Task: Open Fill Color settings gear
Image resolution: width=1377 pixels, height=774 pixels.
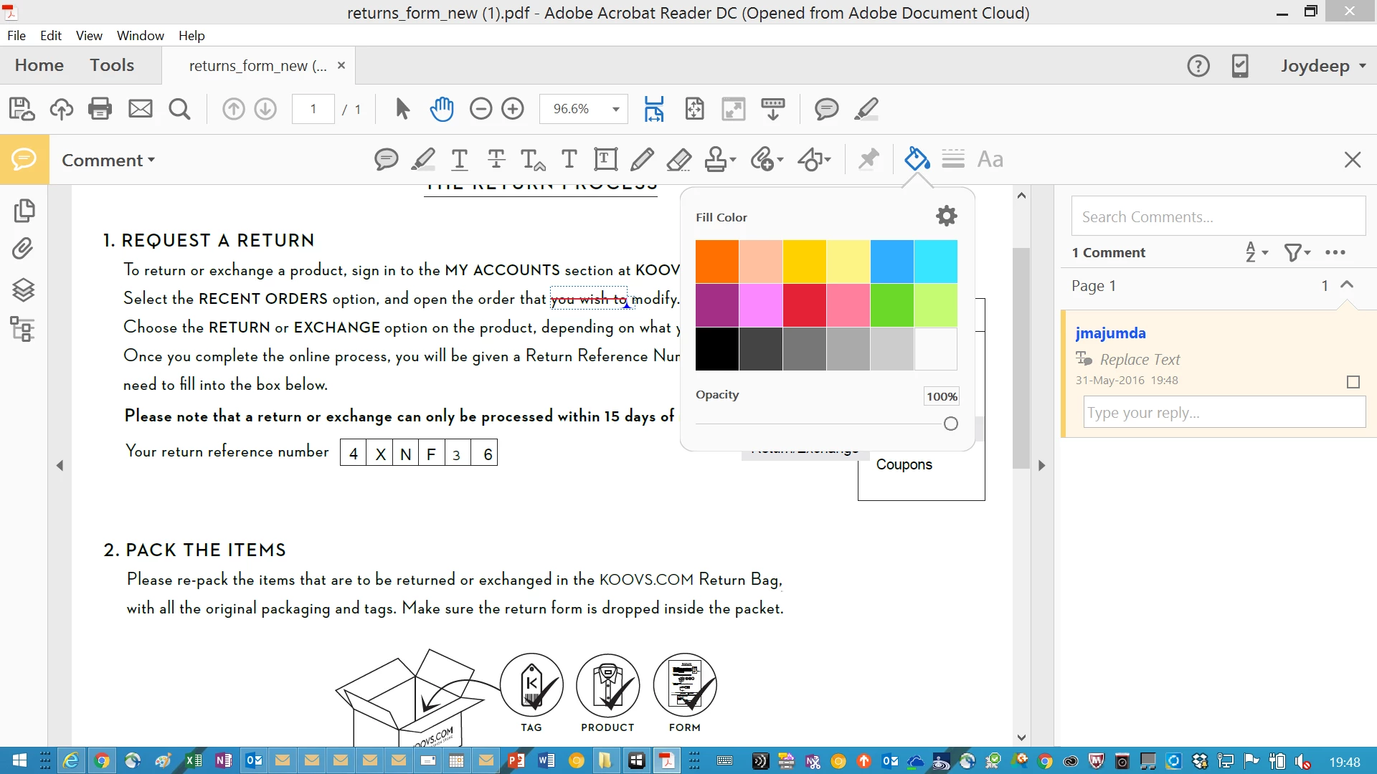Action: click(946, 216)
